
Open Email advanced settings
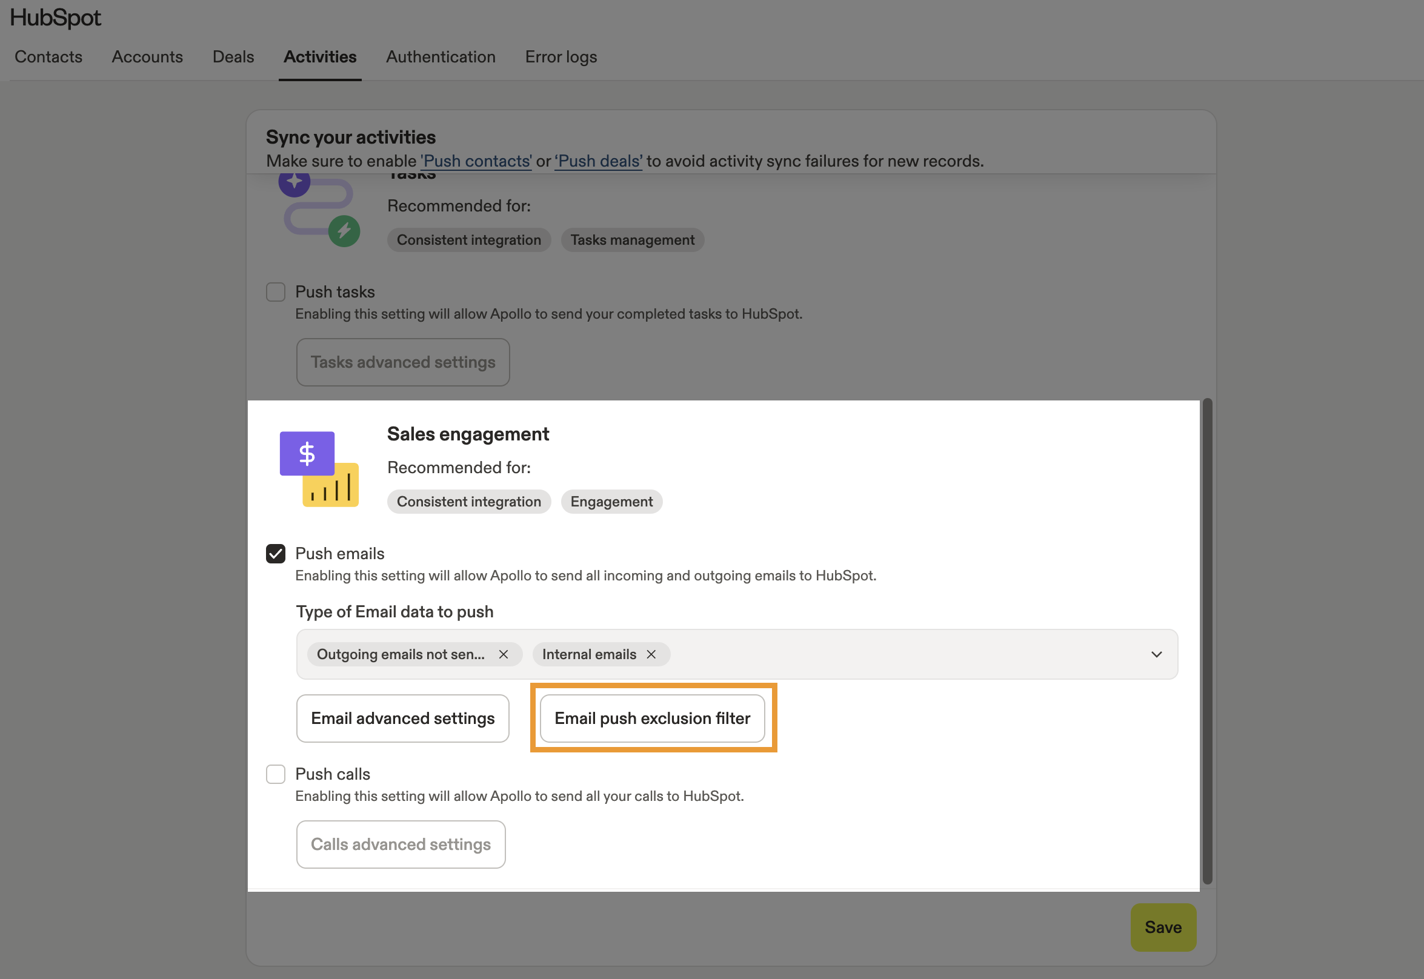403,718
